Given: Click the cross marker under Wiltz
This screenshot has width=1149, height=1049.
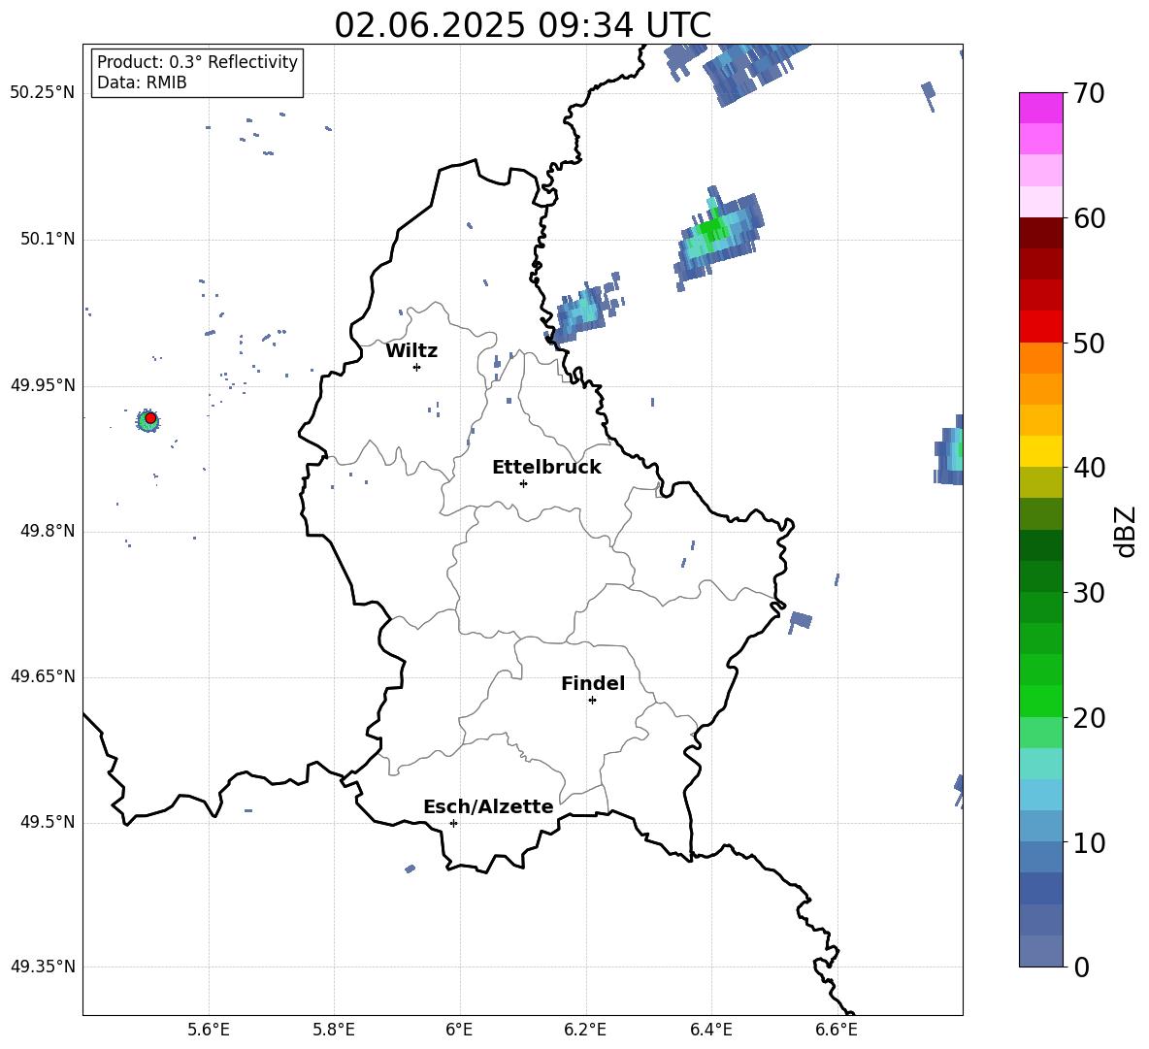Looking at the screenshot, I should [417, 367].
